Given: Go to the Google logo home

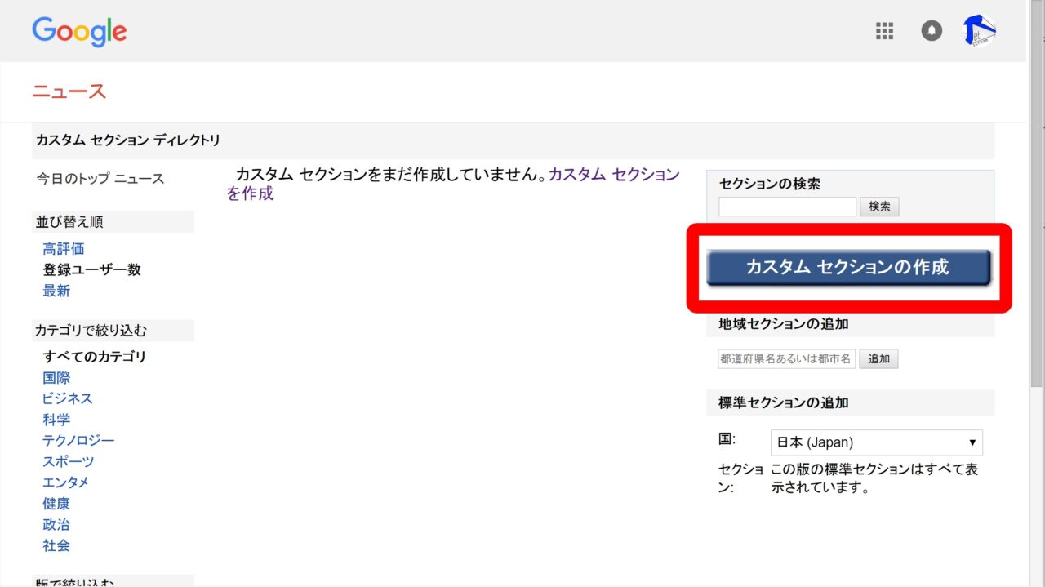Looking at the screenshot, I should pos(79,32).
